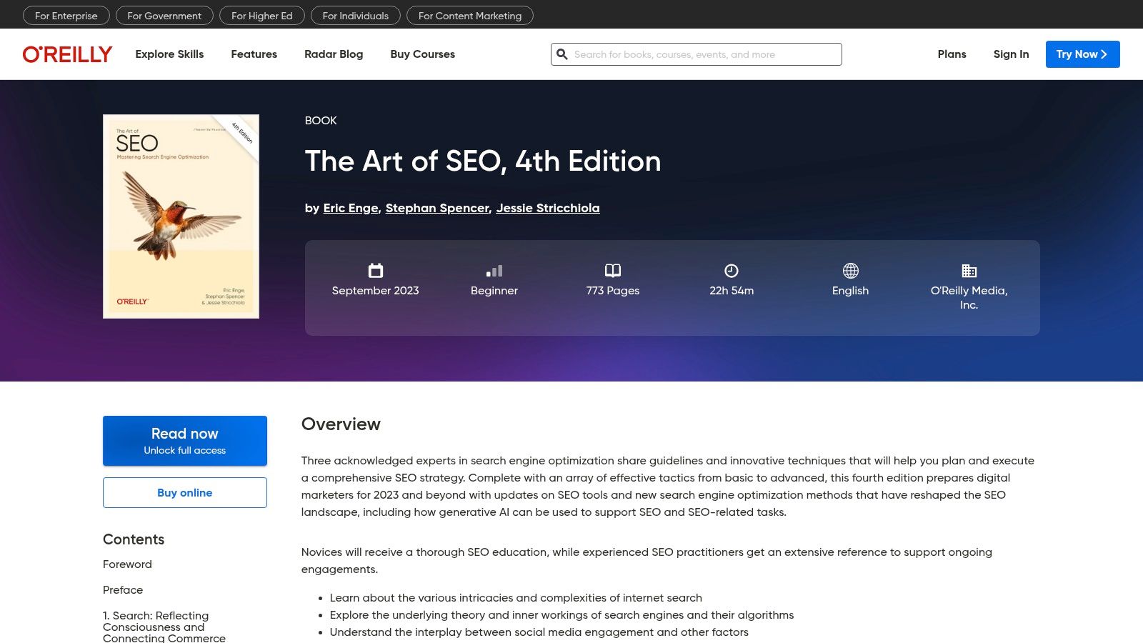Click The Art of SEO book cover

pos(181,216)
